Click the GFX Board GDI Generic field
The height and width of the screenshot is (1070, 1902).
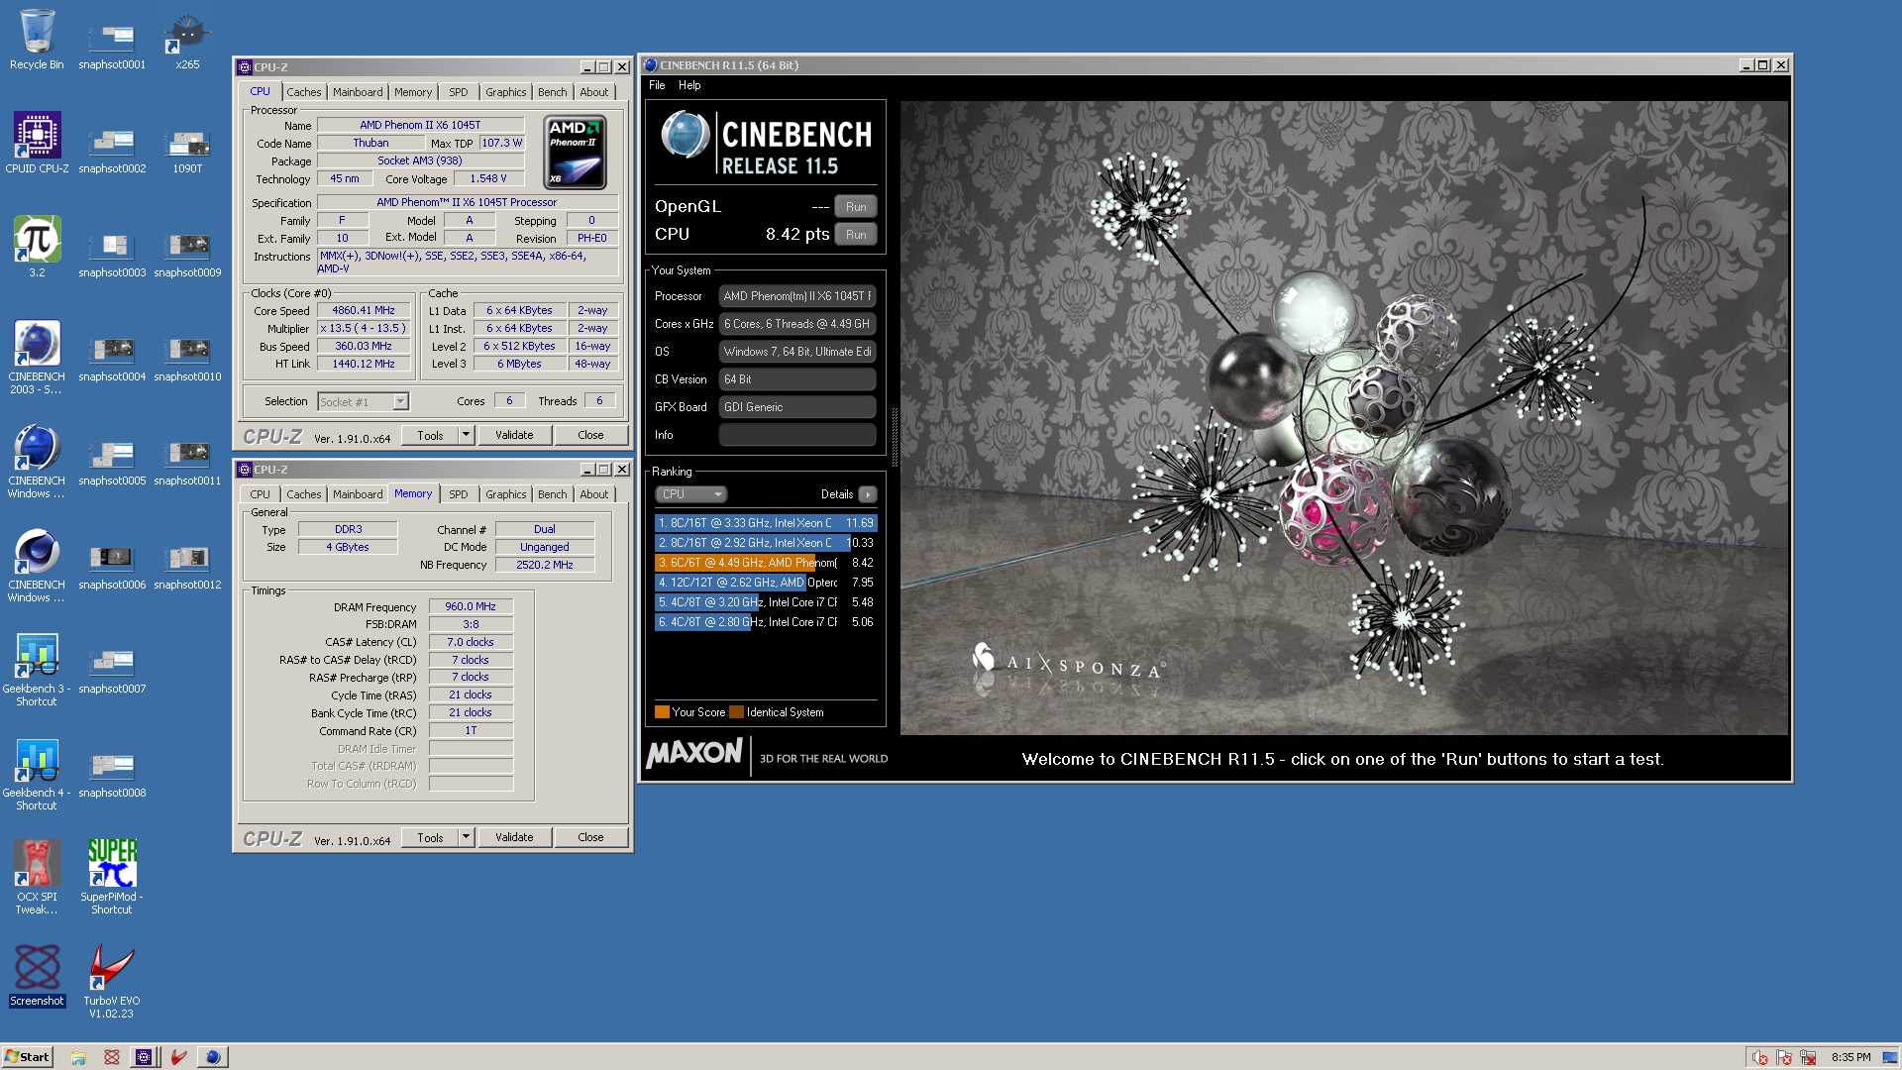click(x=797, y=407)
